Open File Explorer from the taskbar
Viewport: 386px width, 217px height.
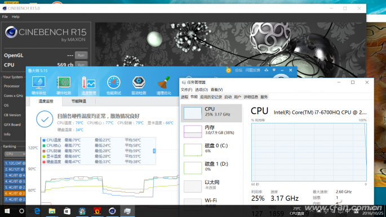pyautogui.click(x=52, y=211)
